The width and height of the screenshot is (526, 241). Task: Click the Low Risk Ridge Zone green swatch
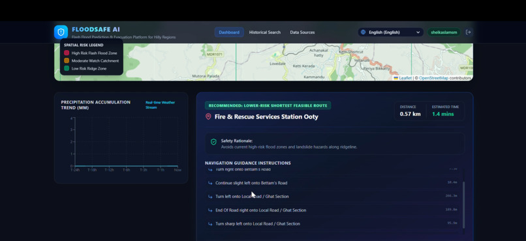tap(67, 68)
